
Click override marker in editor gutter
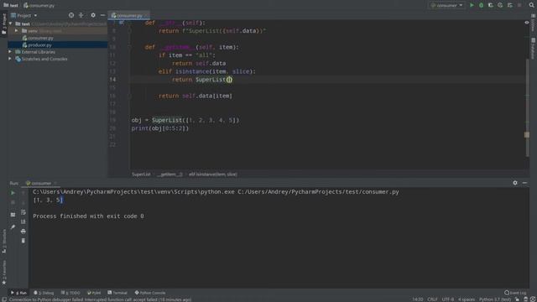[x=121, y=23]
